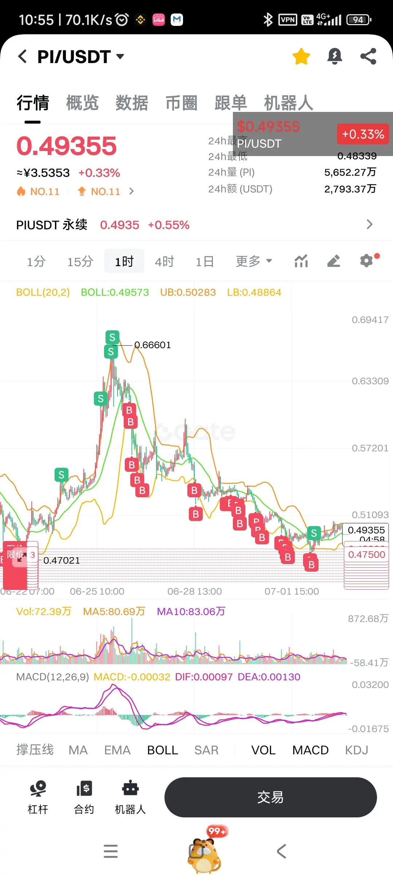Tap the 4G+ signal strength icon
This screenshot has width=393, height=875.
[329, 20]
